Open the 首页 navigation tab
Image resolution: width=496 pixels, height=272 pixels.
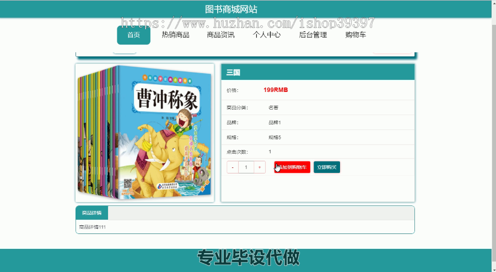(x=133, y=35)
